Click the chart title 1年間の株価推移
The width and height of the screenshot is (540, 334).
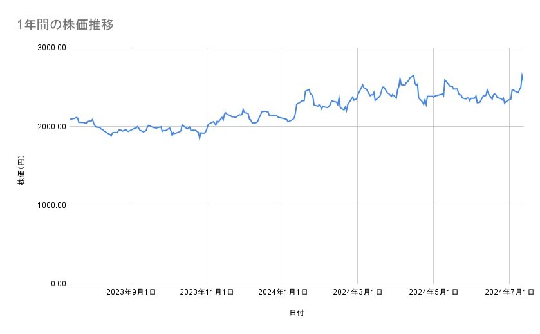[x=66, y=24]
